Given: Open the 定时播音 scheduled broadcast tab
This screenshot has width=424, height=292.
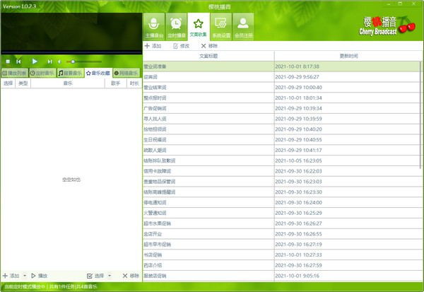Looking at the screenshot, I should 176,27.
